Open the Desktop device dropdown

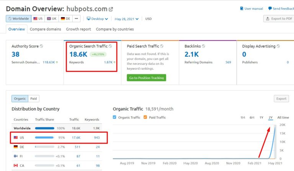click(97, 18)
